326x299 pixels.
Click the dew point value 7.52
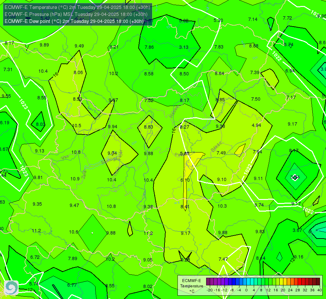click(149, 100)
